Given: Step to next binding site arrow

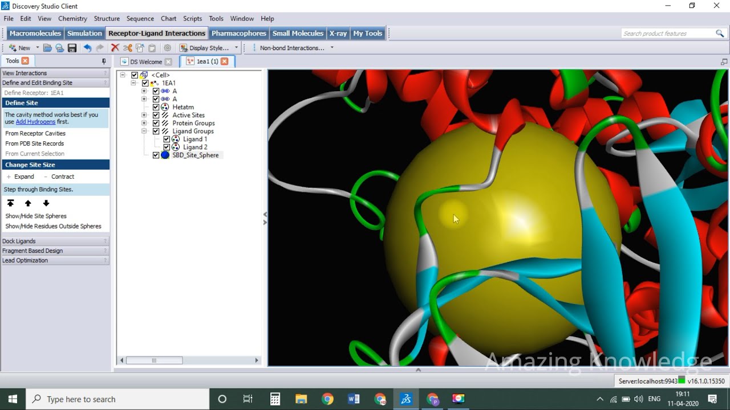Looking at the screenshot, I should click(46, 203).
